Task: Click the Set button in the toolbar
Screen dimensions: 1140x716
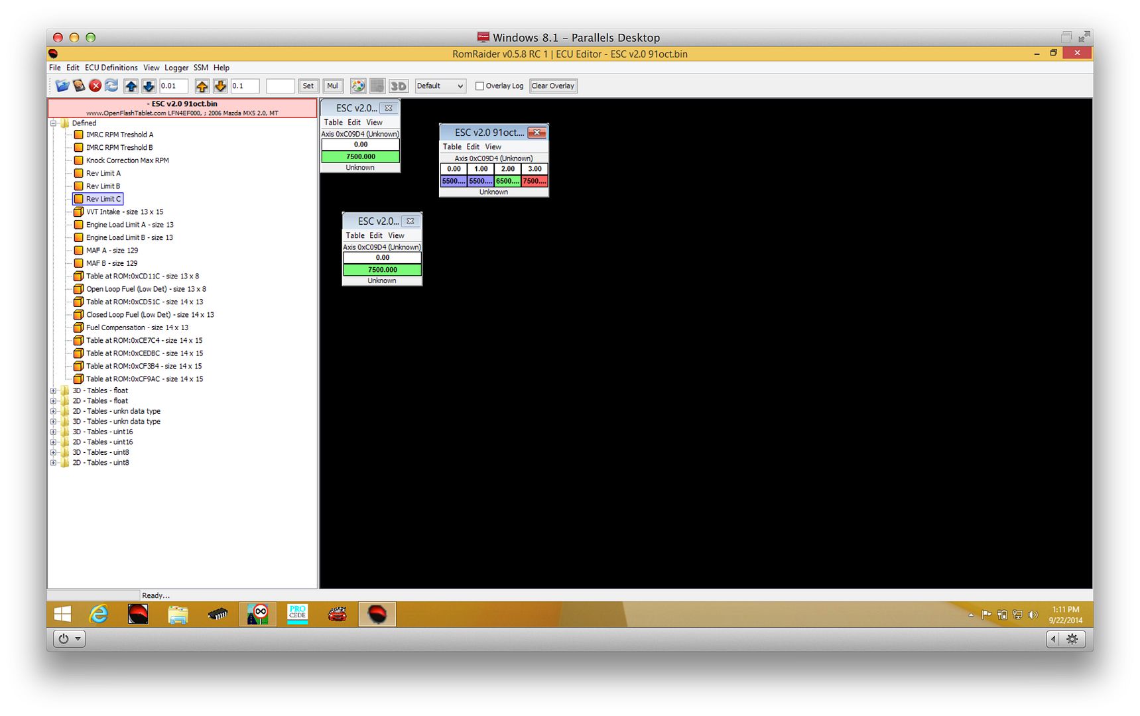Action: [308, 86]
